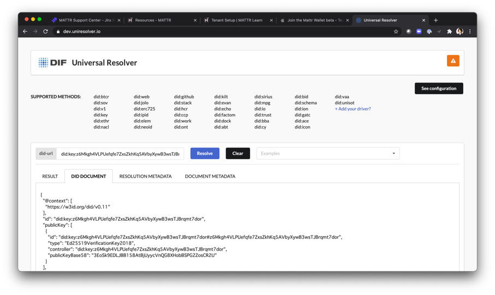The height and width of the screenshot is (295, 495).
Task: Expand the Examples dropdown
Action: (x=328, y=154)
